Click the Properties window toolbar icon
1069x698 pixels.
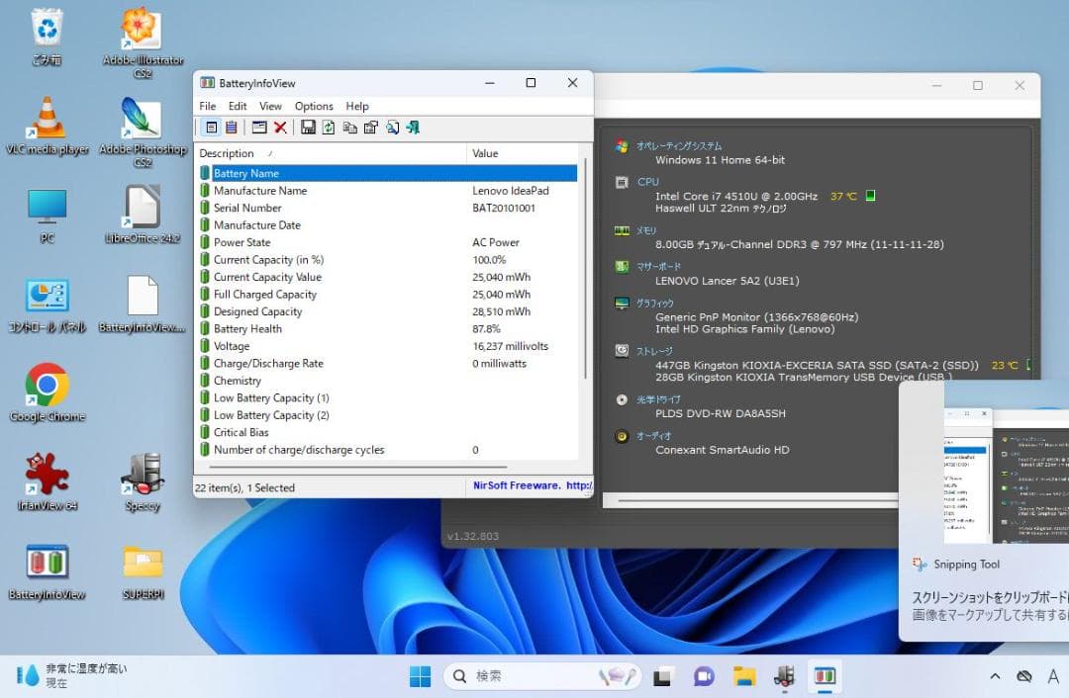(259, 128)
